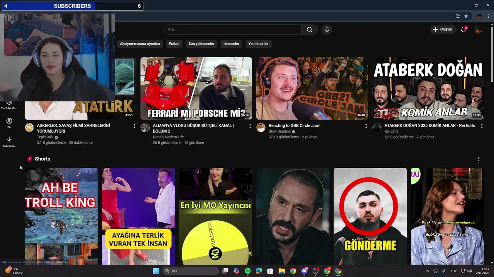Click the Dlow Beatbox channel avatar
The image size is (494, 277).
(261, 128)
